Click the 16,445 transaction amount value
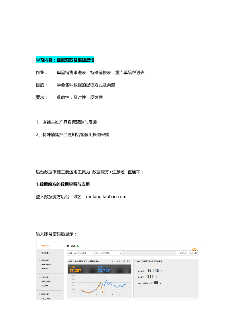This screenshot has height=335, width=237. [x=153, y=271]
